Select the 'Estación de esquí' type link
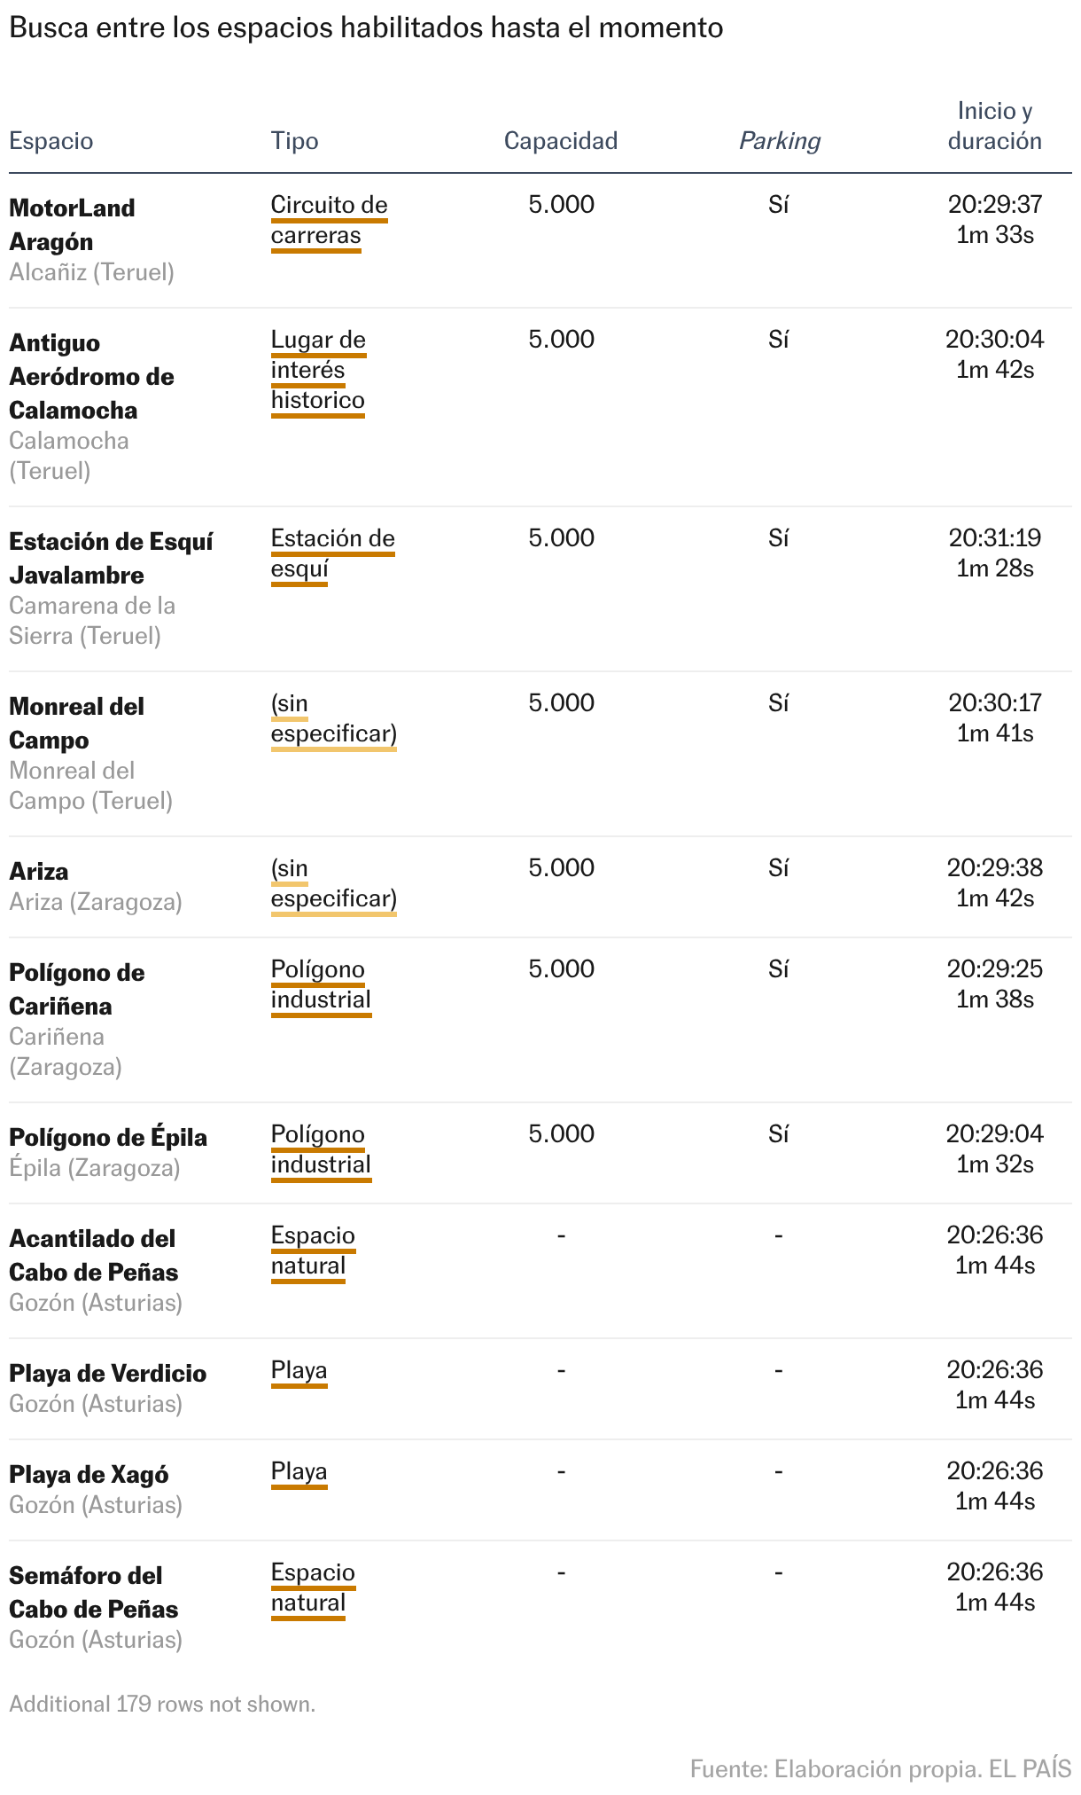The height and width of the screenshot is (1795, 1081). pos(332,554)
